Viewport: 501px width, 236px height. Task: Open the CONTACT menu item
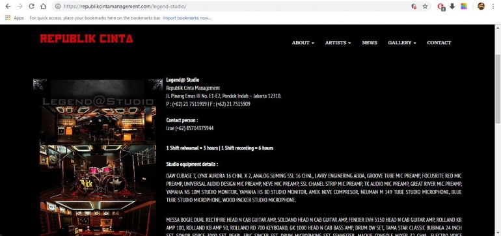(x=439, y=42)
